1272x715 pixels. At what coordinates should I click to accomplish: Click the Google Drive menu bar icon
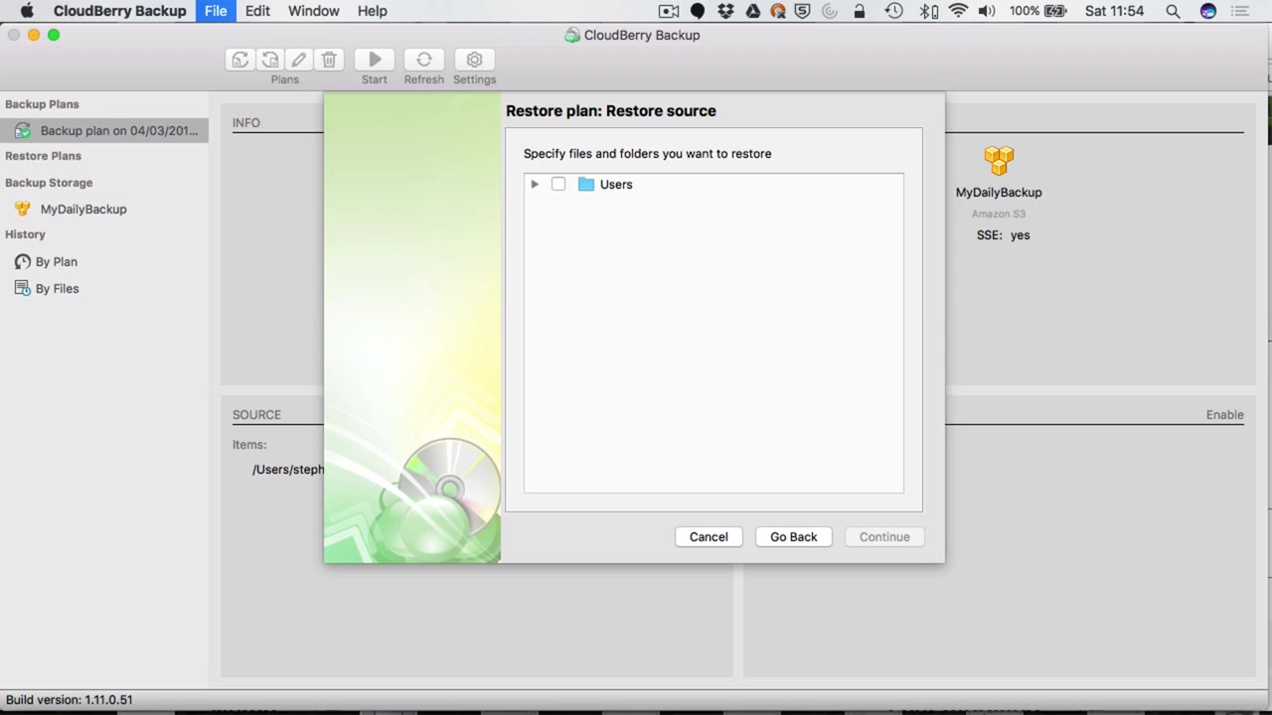(x=752, y=11)
